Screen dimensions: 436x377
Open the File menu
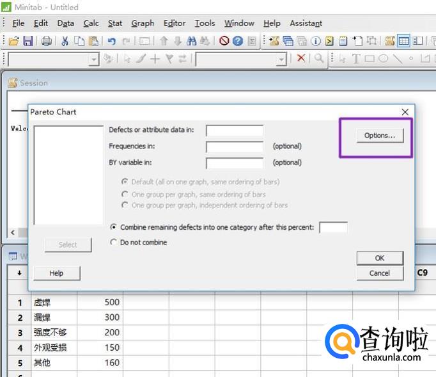click(19, 23)
